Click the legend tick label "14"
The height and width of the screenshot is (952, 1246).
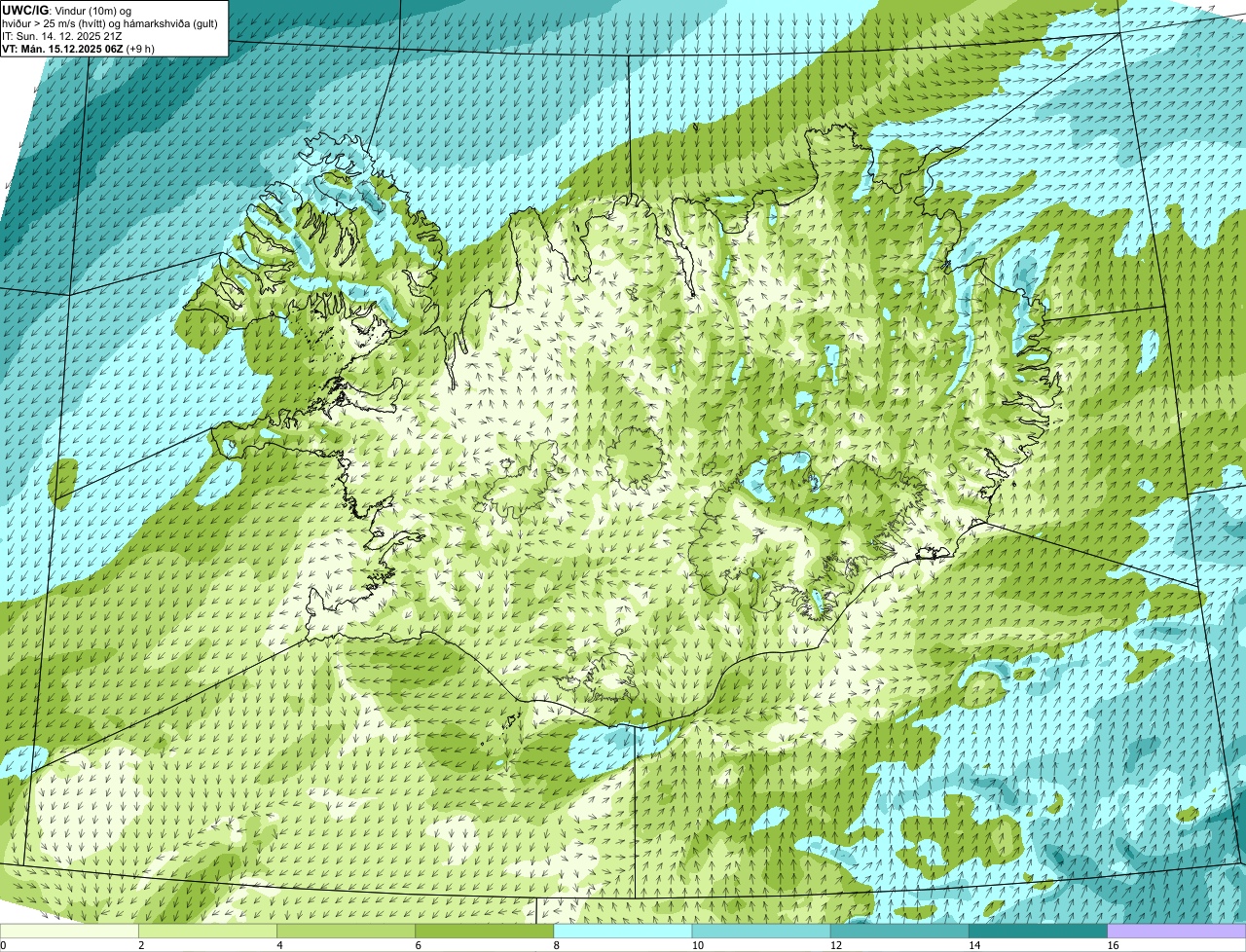[973, 945]
